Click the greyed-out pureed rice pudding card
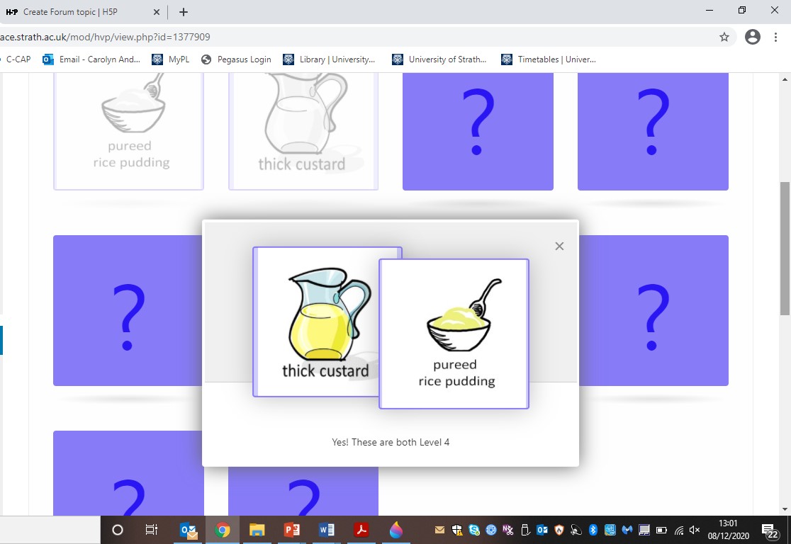The width and height of the screenshot is (791, 544). click(x=128, y=131)
